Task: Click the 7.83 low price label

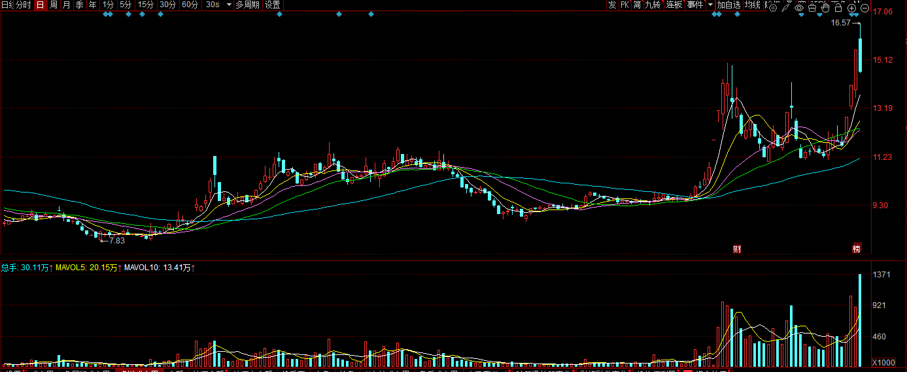Action: pos(116,240)
